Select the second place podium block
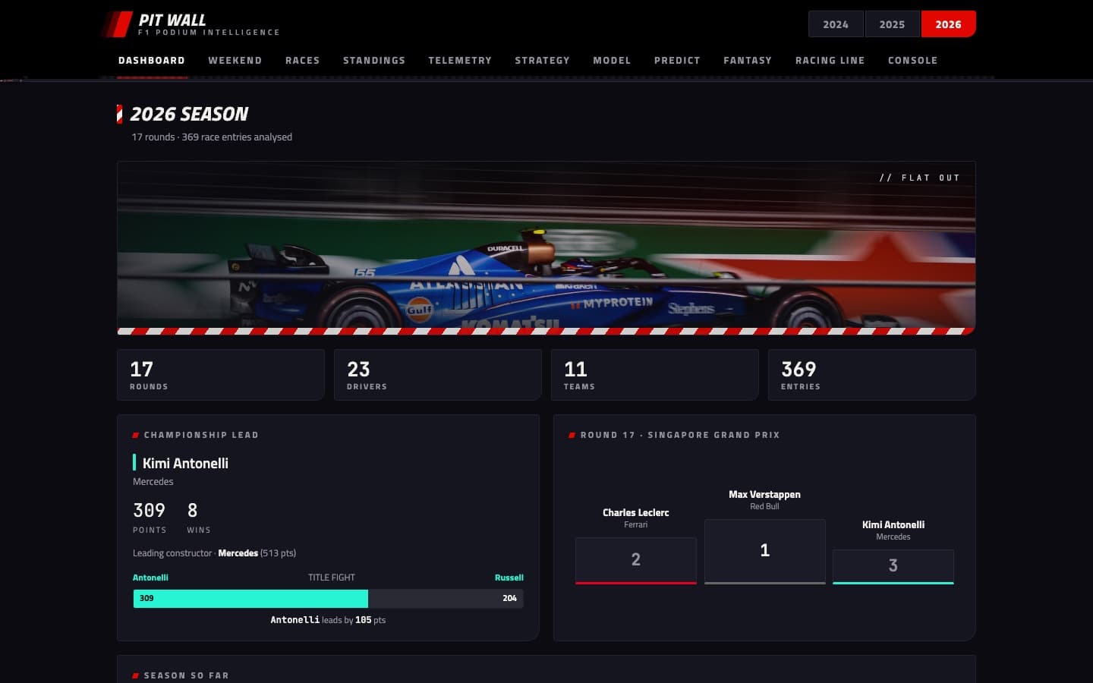 click(636, 561)
